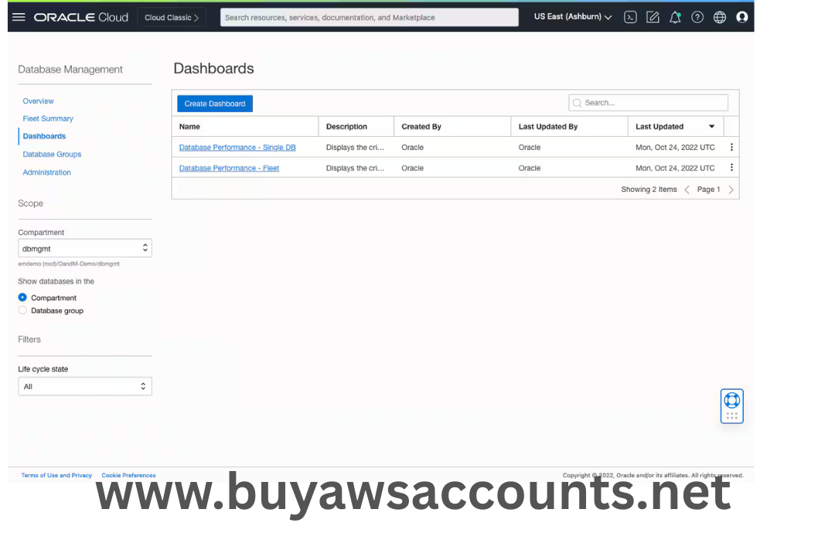The image size is (835, 557).
Task: Open the announcements bell icon
Action: click(x=675, y=17)
